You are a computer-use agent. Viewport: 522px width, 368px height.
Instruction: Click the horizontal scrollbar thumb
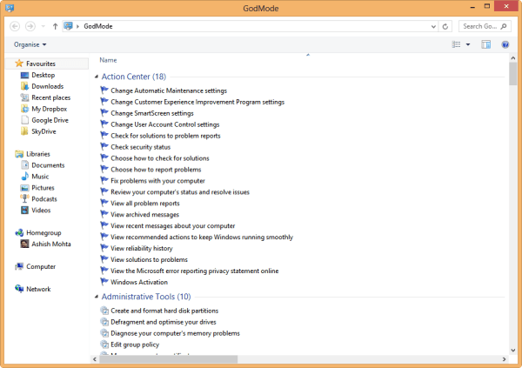pos(169,359)
